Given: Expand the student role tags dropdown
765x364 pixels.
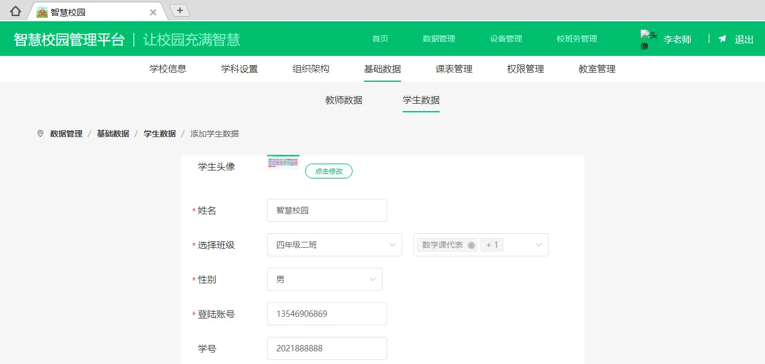Looking at the screenshot, I should 481,245.
